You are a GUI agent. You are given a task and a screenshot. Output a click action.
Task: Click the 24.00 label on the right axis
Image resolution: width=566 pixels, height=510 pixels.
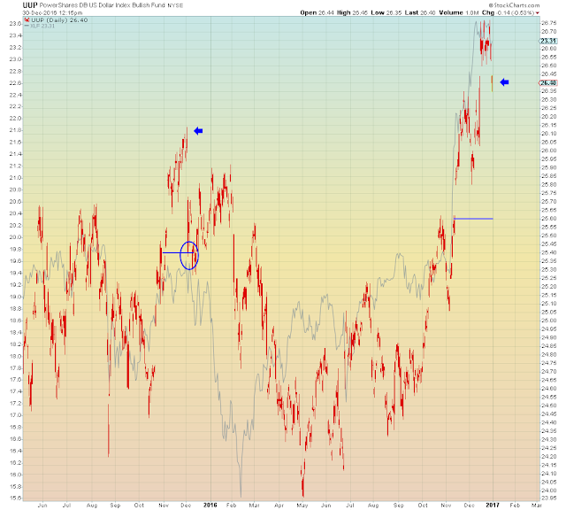click(x=548, y=491)
